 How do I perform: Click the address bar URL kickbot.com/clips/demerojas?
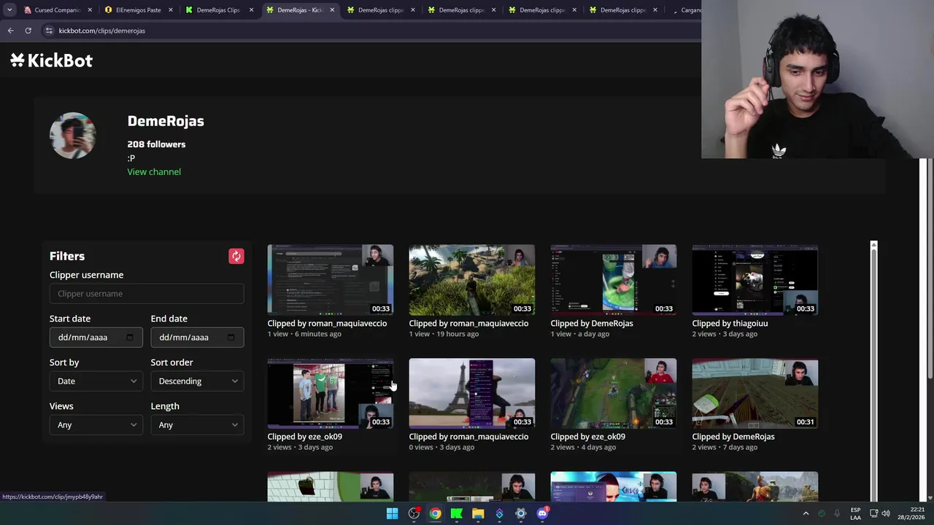pyautogui.click(x=102, y=31)
